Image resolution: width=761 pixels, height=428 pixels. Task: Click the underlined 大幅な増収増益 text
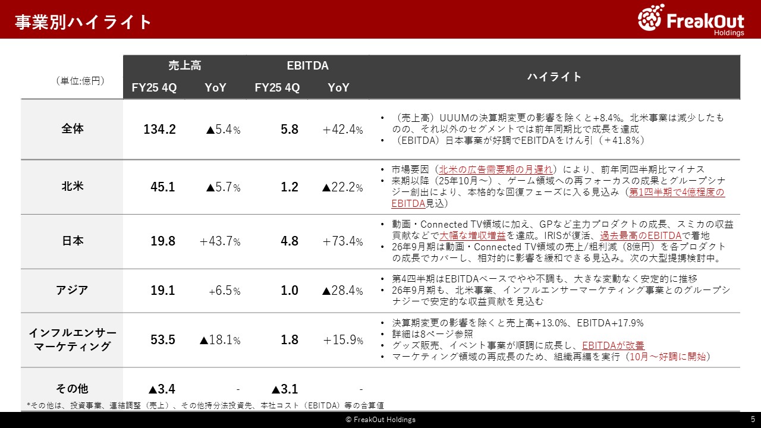[473, 235]
